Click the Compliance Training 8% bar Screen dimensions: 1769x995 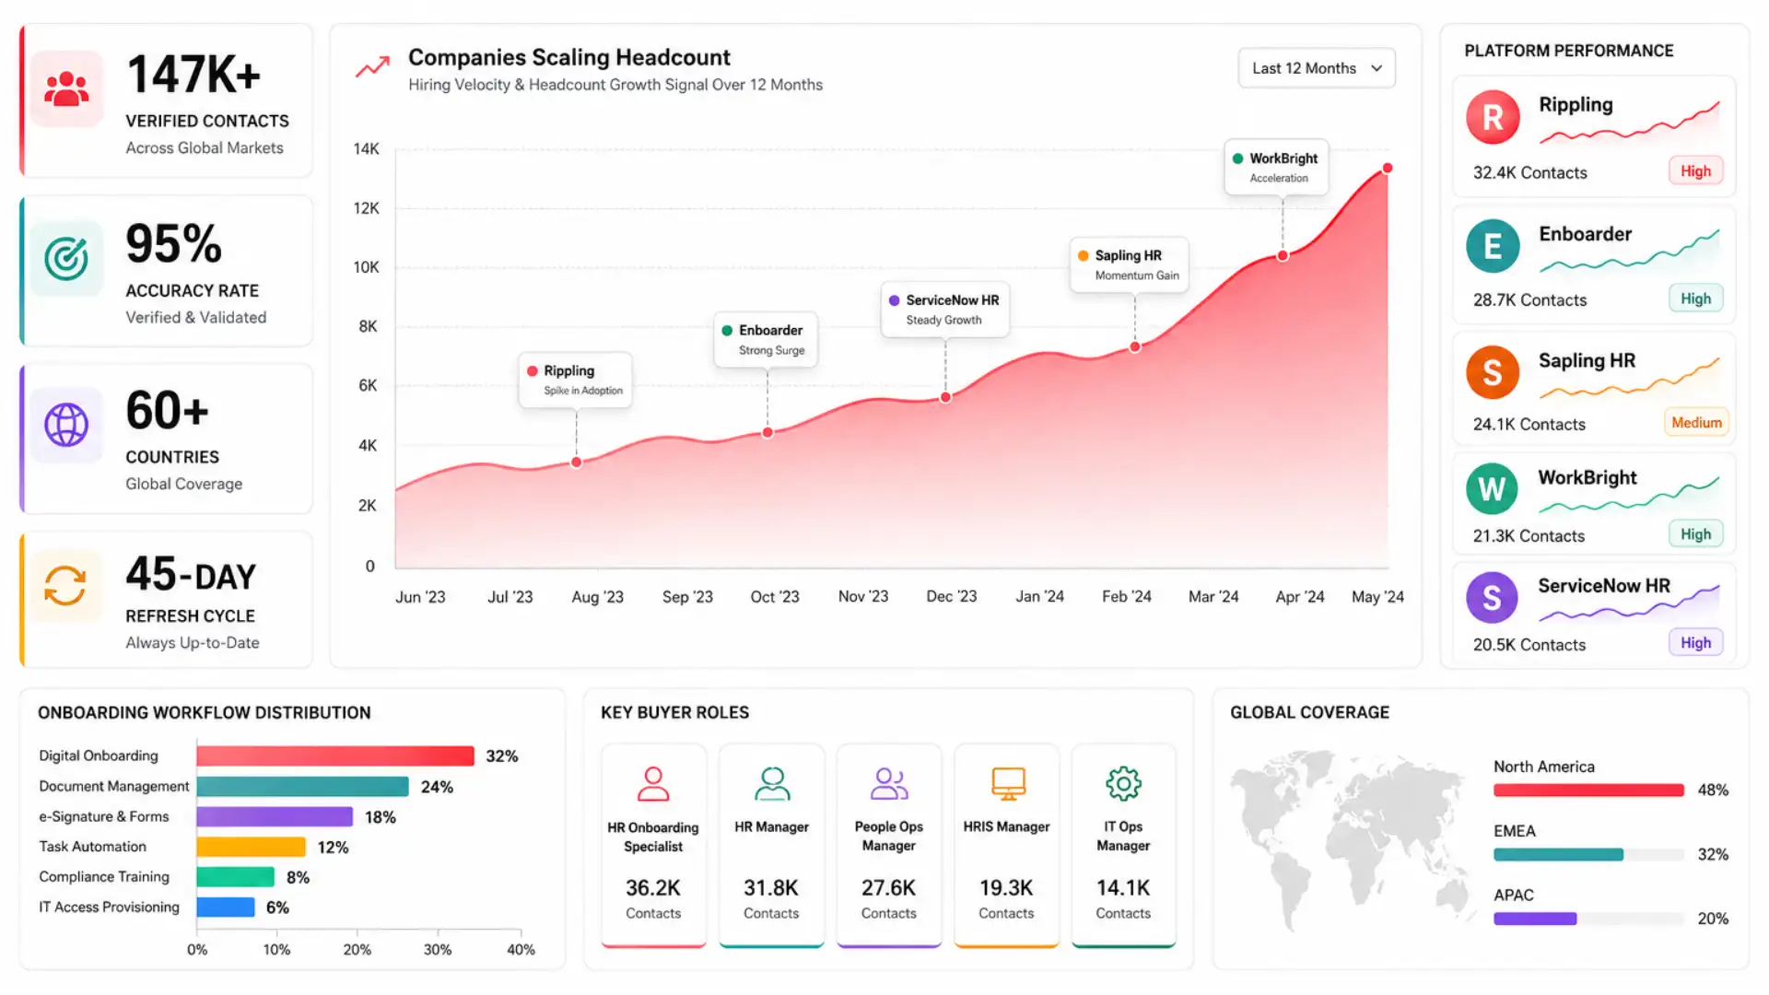(235, 877)
